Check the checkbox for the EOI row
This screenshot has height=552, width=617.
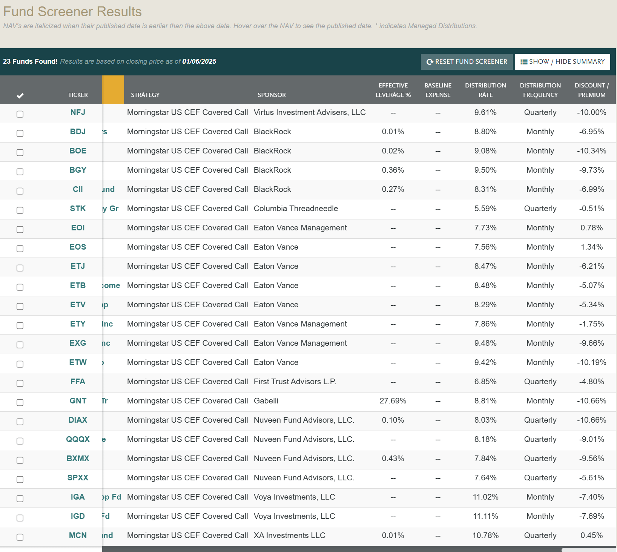pos(20,229)
